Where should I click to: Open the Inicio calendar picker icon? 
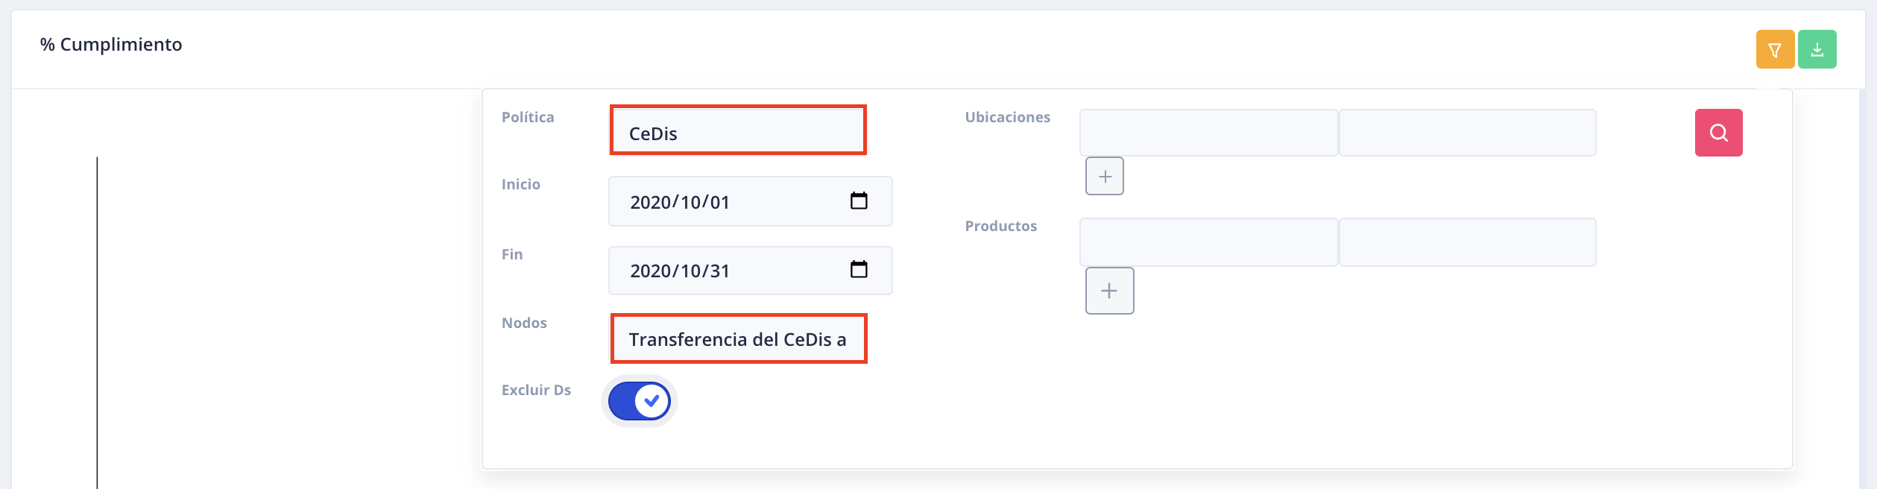click(859, 201)
